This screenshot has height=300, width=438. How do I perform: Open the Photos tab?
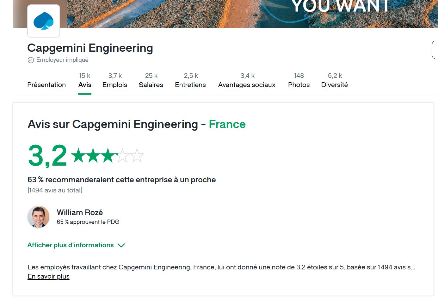pos(299,84)
